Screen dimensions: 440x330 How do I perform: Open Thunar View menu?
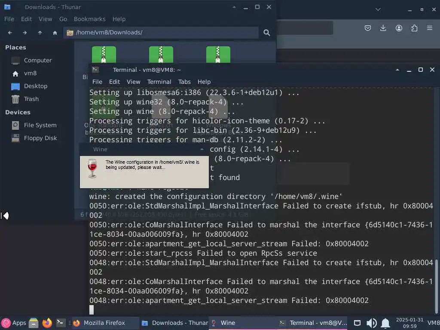[46, 19]
